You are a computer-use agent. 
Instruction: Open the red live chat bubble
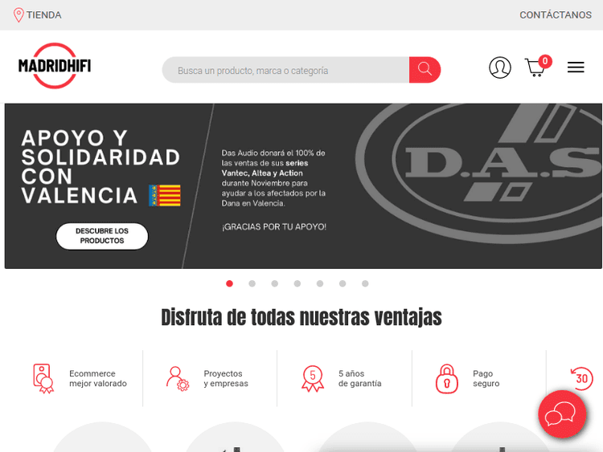pos(562,414)
